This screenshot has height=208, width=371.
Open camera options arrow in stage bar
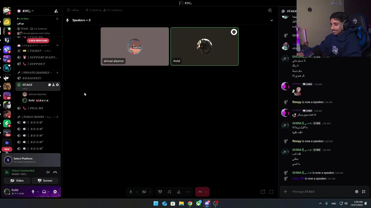tap(150, 192)
